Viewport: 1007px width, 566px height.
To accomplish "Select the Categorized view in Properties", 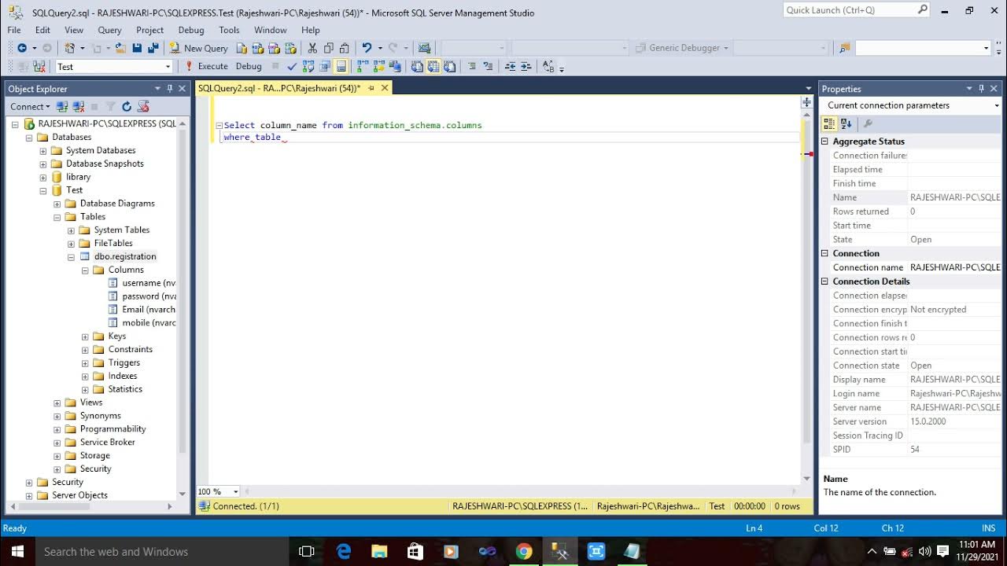I will [829, 123].
